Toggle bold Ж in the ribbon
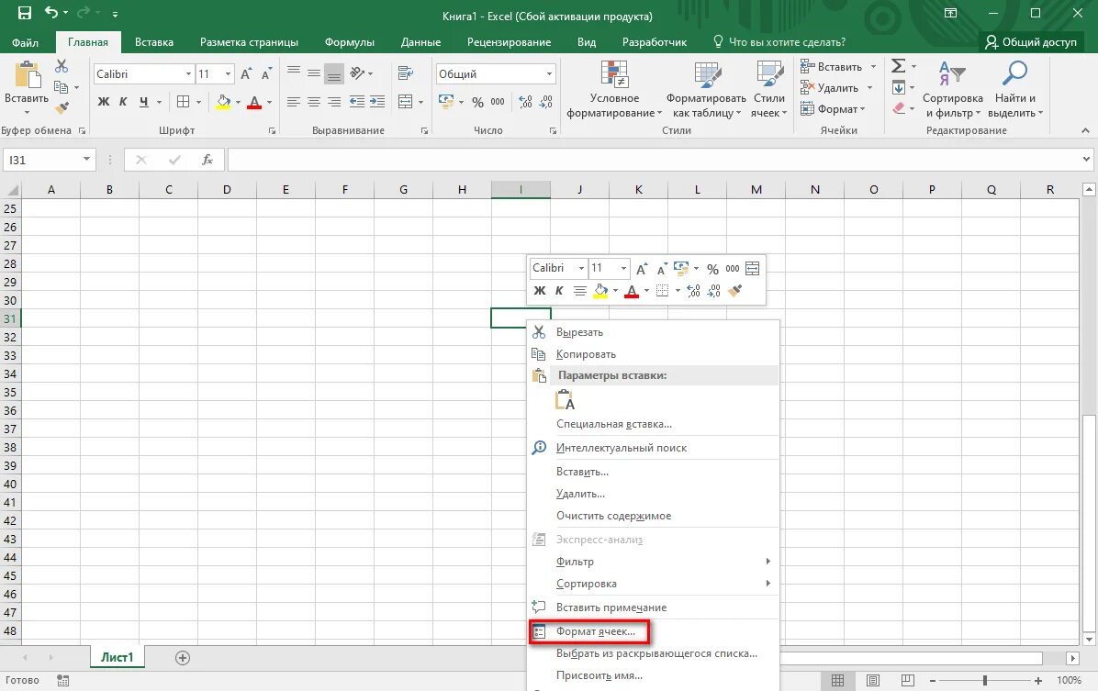The height and width of the screenshot is (691, 1098). point(104,102)
